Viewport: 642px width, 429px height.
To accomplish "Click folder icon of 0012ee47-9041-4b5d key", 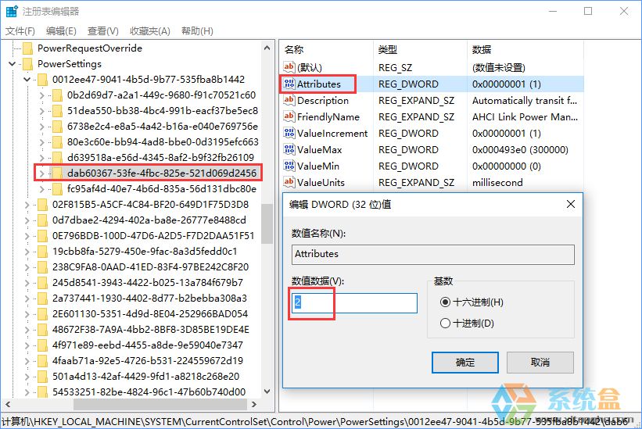I will pyautogui.click(x=42, y=80).
